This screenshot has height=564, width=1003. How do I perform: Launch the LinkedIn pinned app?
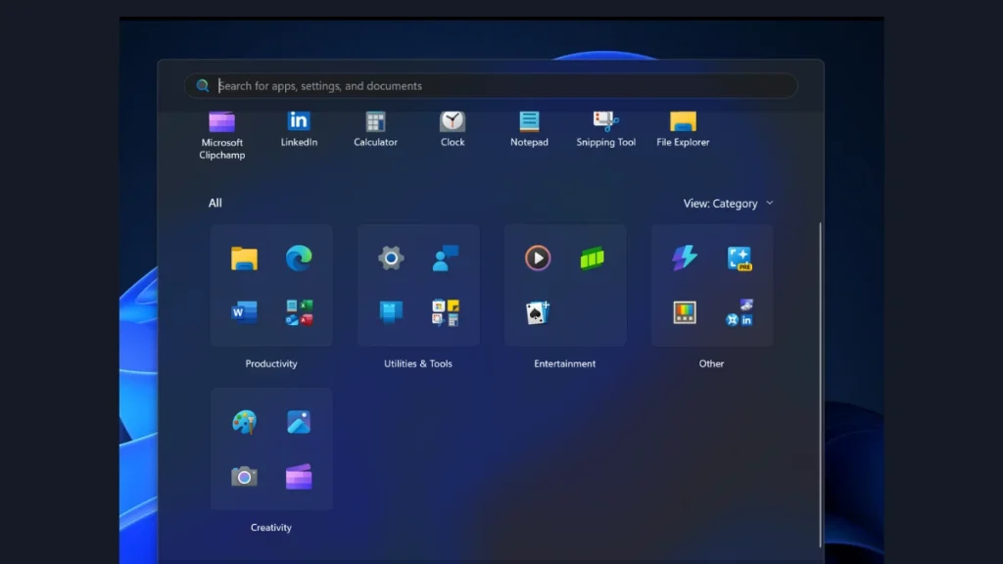pos(299,128)
